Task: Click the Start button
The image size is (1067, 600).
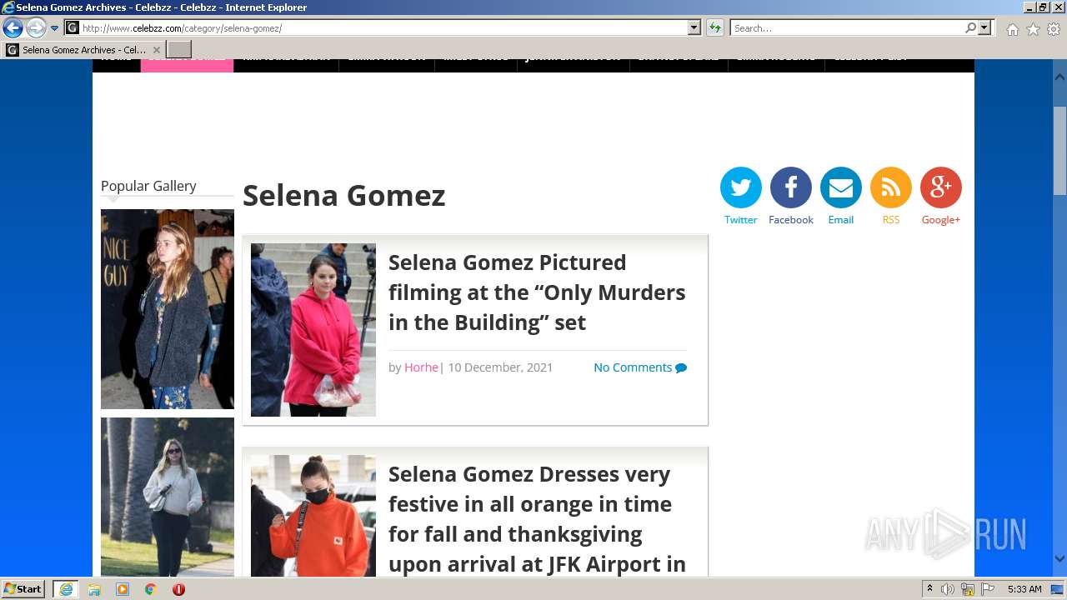Action: tap(23, 589)
